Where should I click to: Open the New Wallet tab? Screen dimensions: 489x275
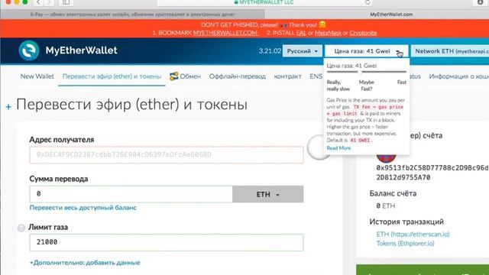tap(37, 76)
